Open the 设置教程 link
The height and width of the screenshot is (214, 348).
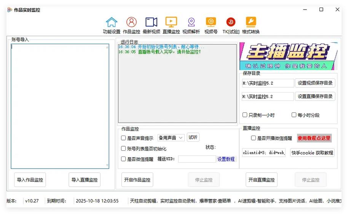pos(226,159)
